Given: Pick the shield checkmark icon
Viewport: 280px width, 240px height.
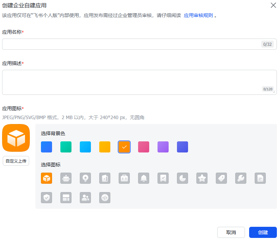Looking at the screenshot, I should (x=46, y=198).
